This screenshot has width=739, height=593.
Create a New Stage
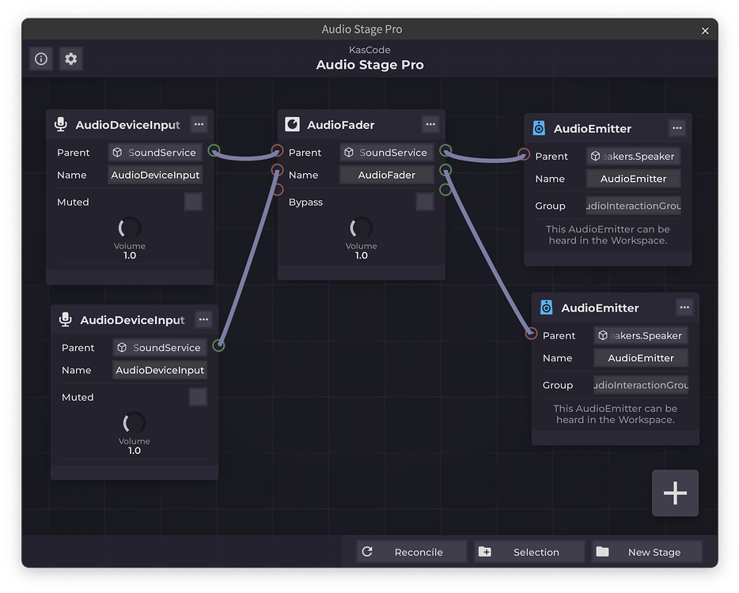click(x=646, y=551)
